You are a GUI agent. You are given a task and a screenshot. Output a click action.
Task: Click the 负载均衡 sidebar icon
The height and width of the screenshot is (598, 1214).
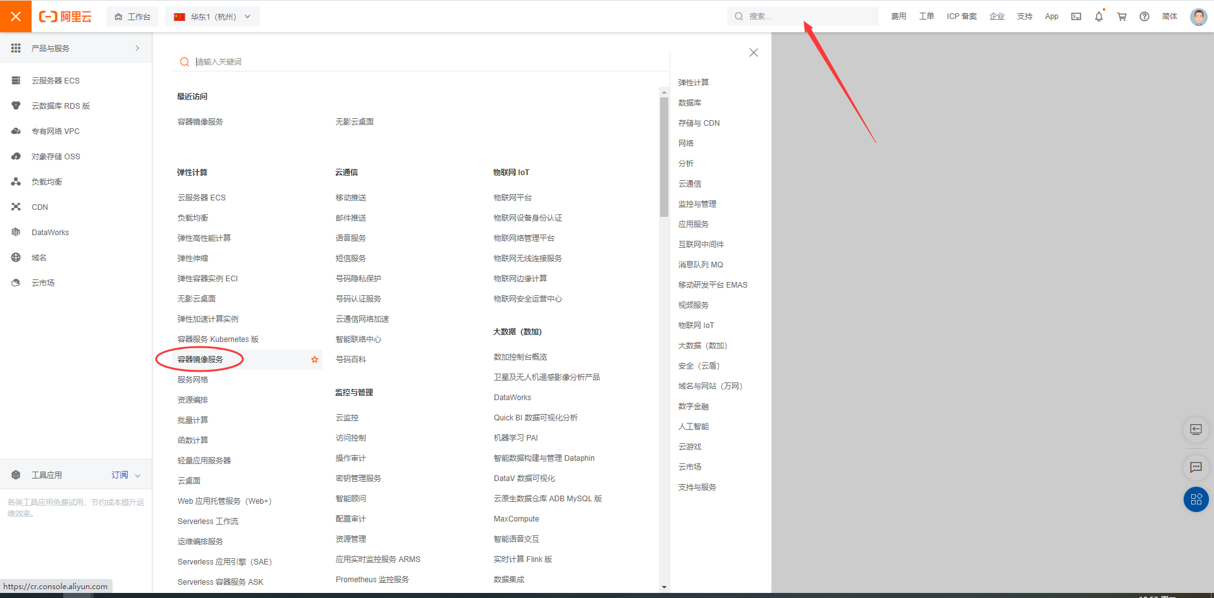(16, 181)
